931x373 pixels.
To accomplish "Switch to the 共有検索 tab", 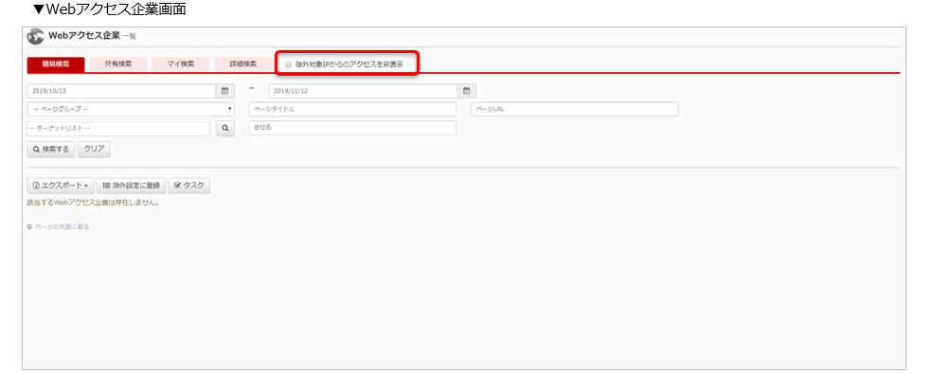I will click(x=118, y=64).
